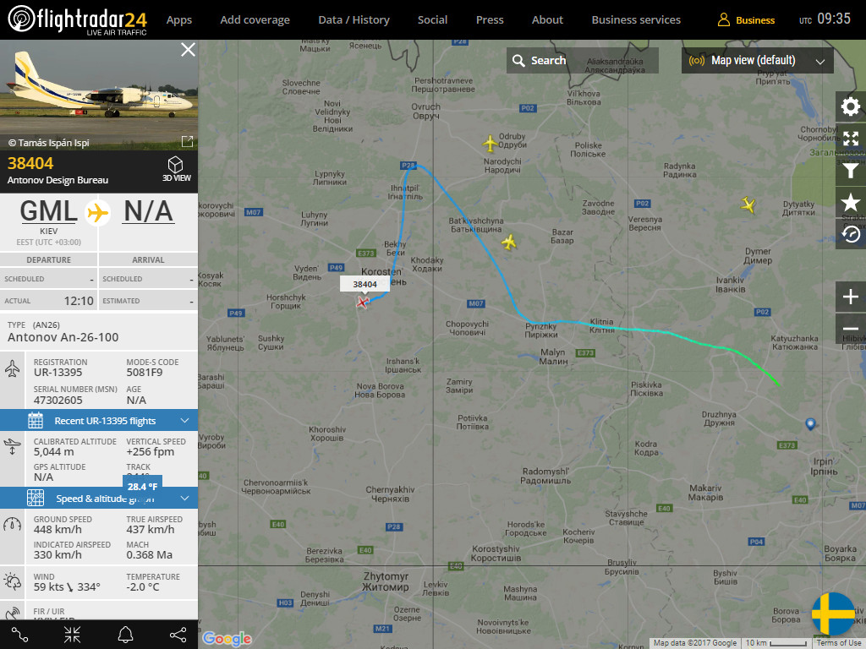Viewport: 866px width, 649px height.
Task: Open the Data / History menu
Action: 354,20
